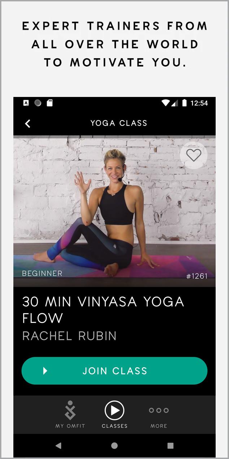This screenshot has height=459, width=229.
Task: Click the Yoga Class header title
Action: tap(119, 123)
